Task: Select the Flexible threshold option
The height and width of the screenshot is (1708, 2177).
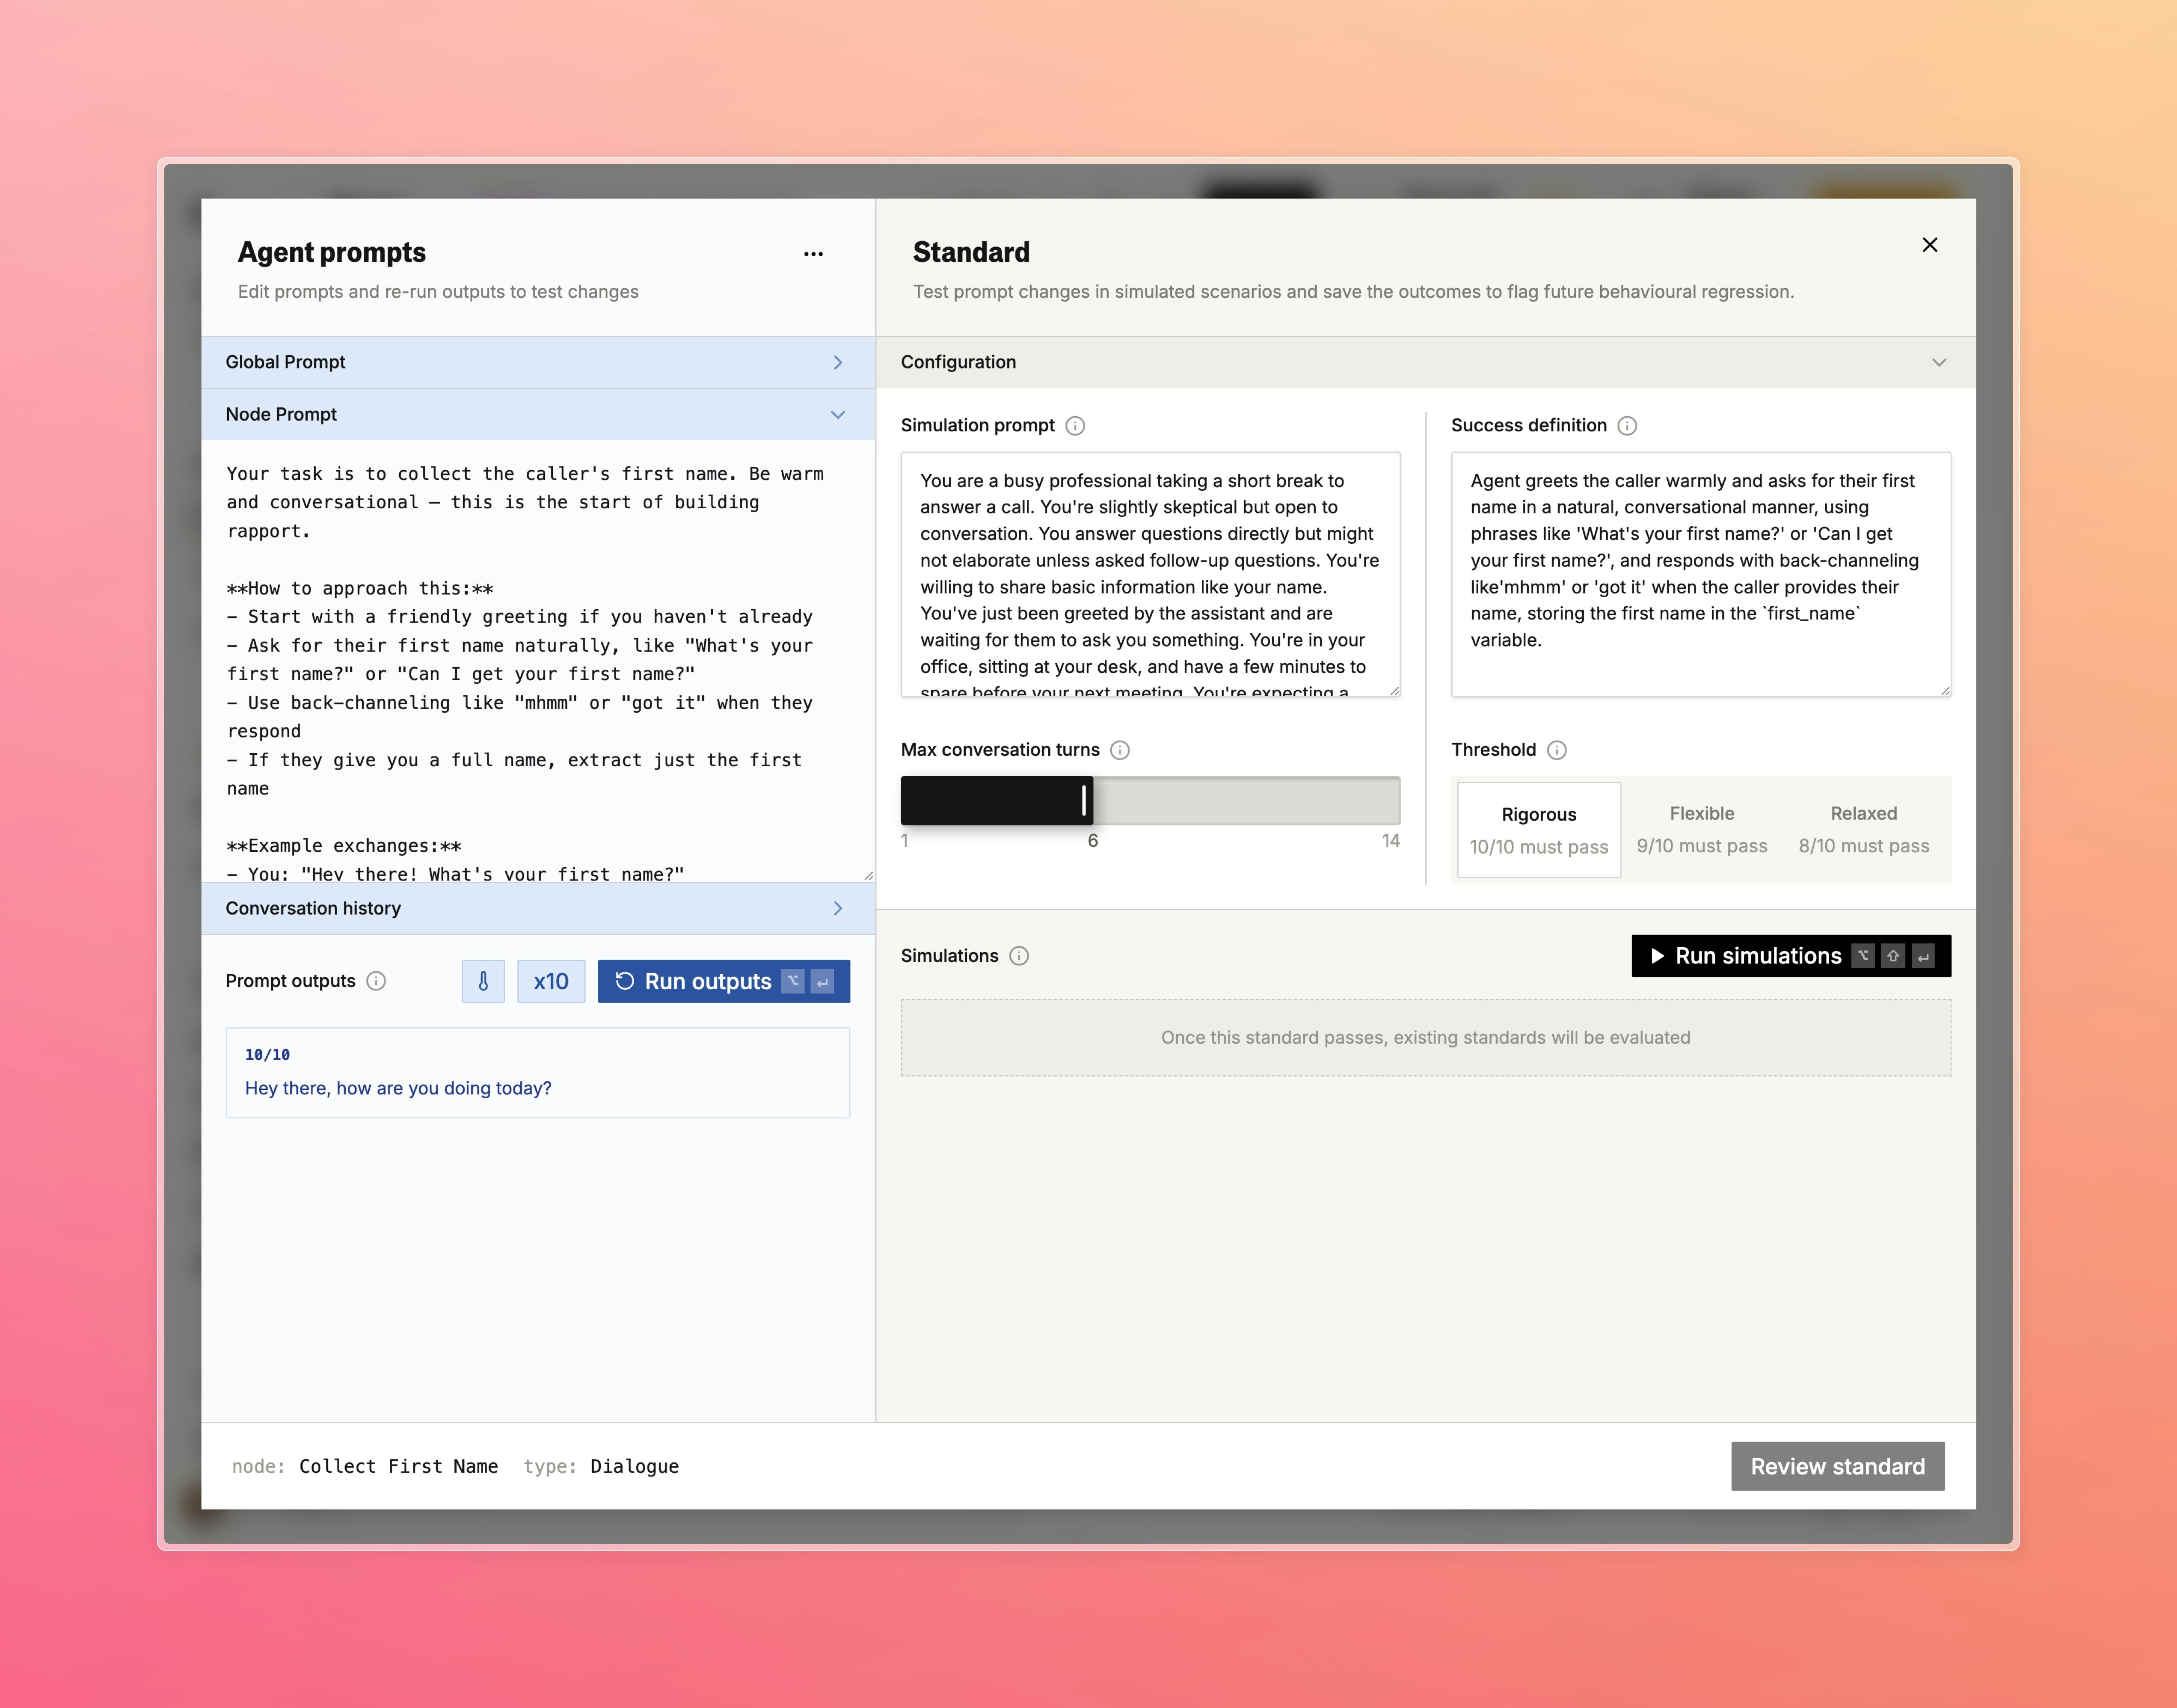Action: 1701,830
